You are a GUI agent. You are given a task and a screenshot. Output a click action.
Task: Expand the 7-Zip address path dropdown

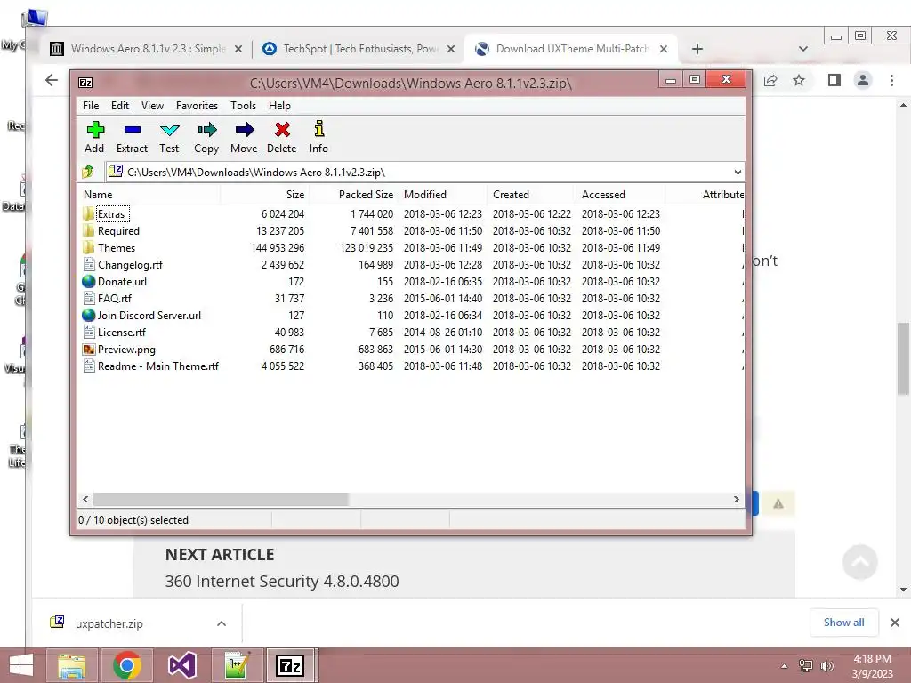point(738,172)
